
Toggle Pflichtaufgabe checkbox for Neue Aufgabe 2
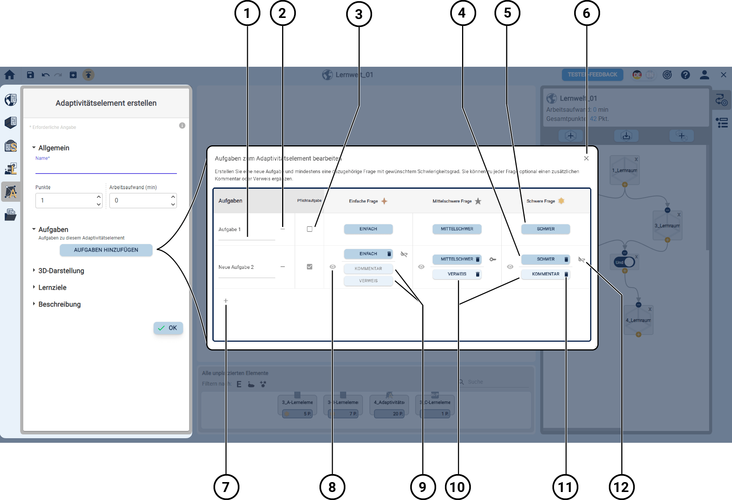(310, 267)
